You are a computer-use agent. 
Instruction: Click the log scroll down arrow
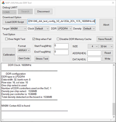click(x=114, y=117)
